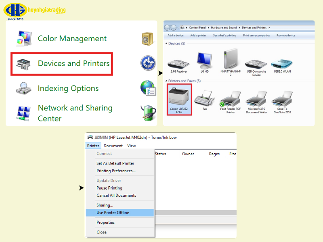Image resolution: width=323 pixels, height=242 pixels.
Task: Select Microsoft XPS Document Writer icon
Action: 256,99
